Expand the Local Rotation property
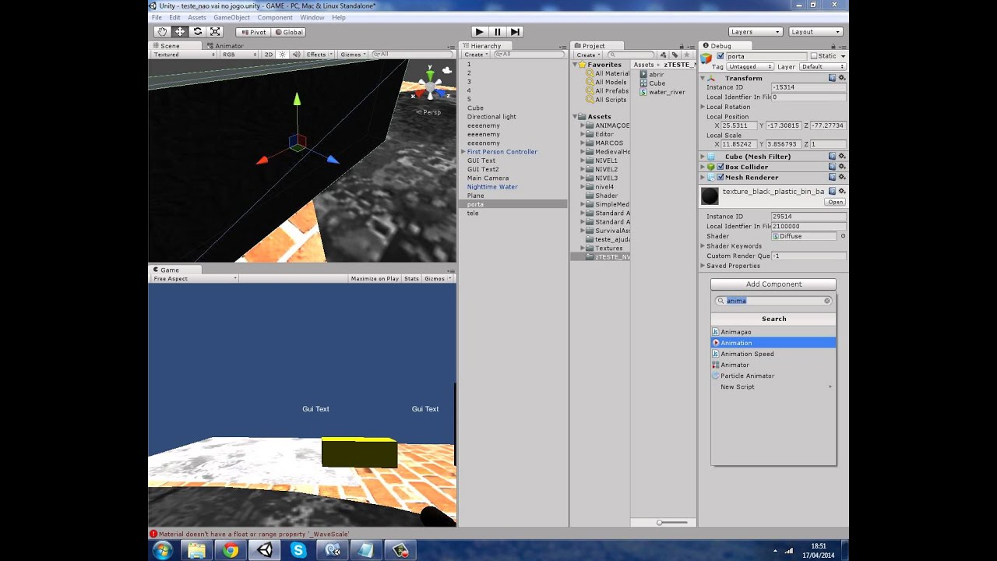Screen dimensions: 997x561 click(x=703, y=107)
